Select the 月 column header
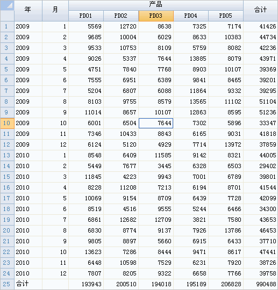 55,11
